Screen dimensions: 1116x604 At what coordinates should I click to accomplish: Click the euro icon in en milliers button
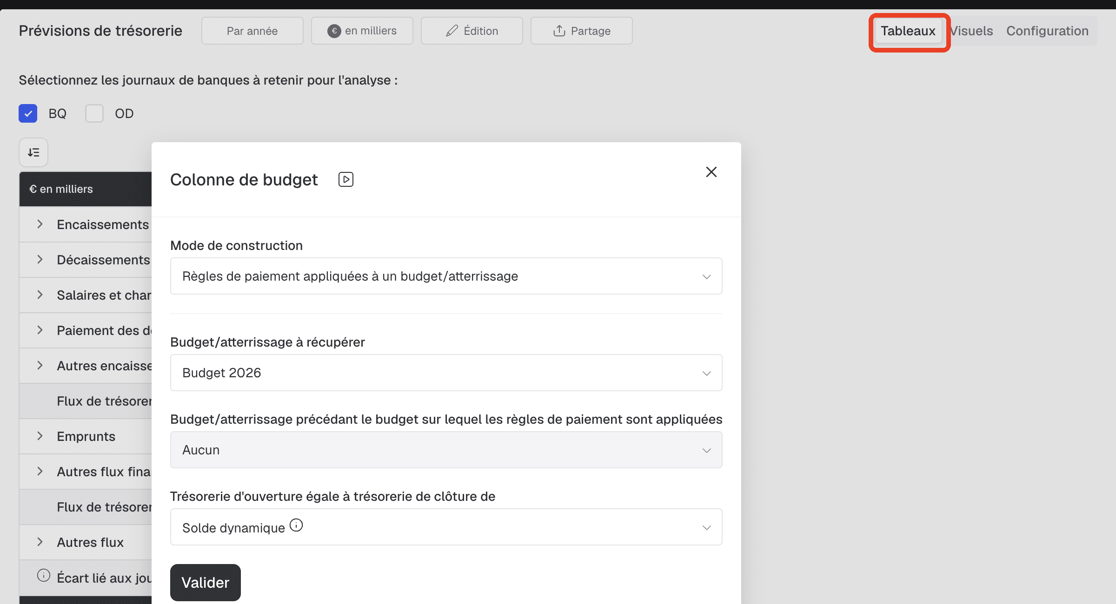[x=334, y=31]
